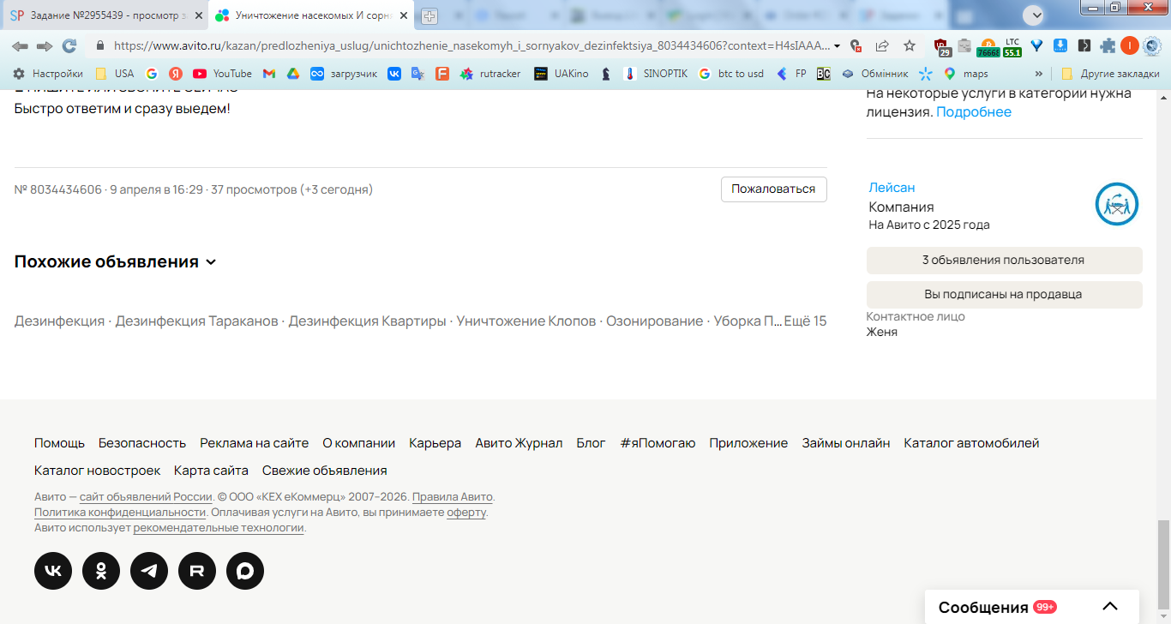Open 3 объявления пользователя
Image resolution: width=1171 pixels, height=624 pixels.
tap(1004, 260)
